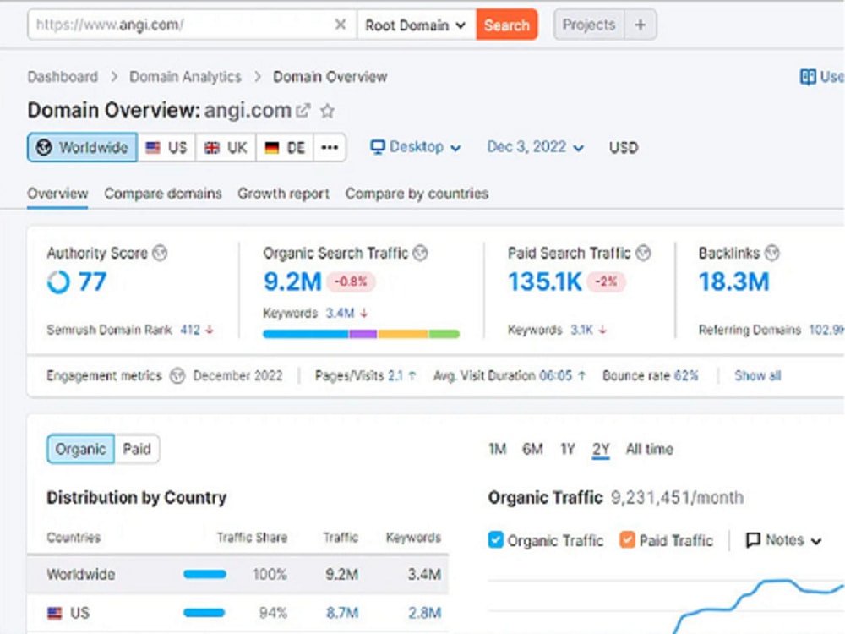This screenshot has height=634, width=845.
Task: Open the 135.1K paid traffic value
Action: (545, 281)
